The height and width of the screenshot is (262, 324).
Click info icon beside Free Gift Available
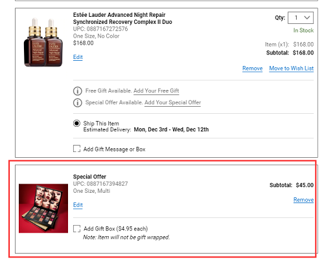tap(78, 91)
